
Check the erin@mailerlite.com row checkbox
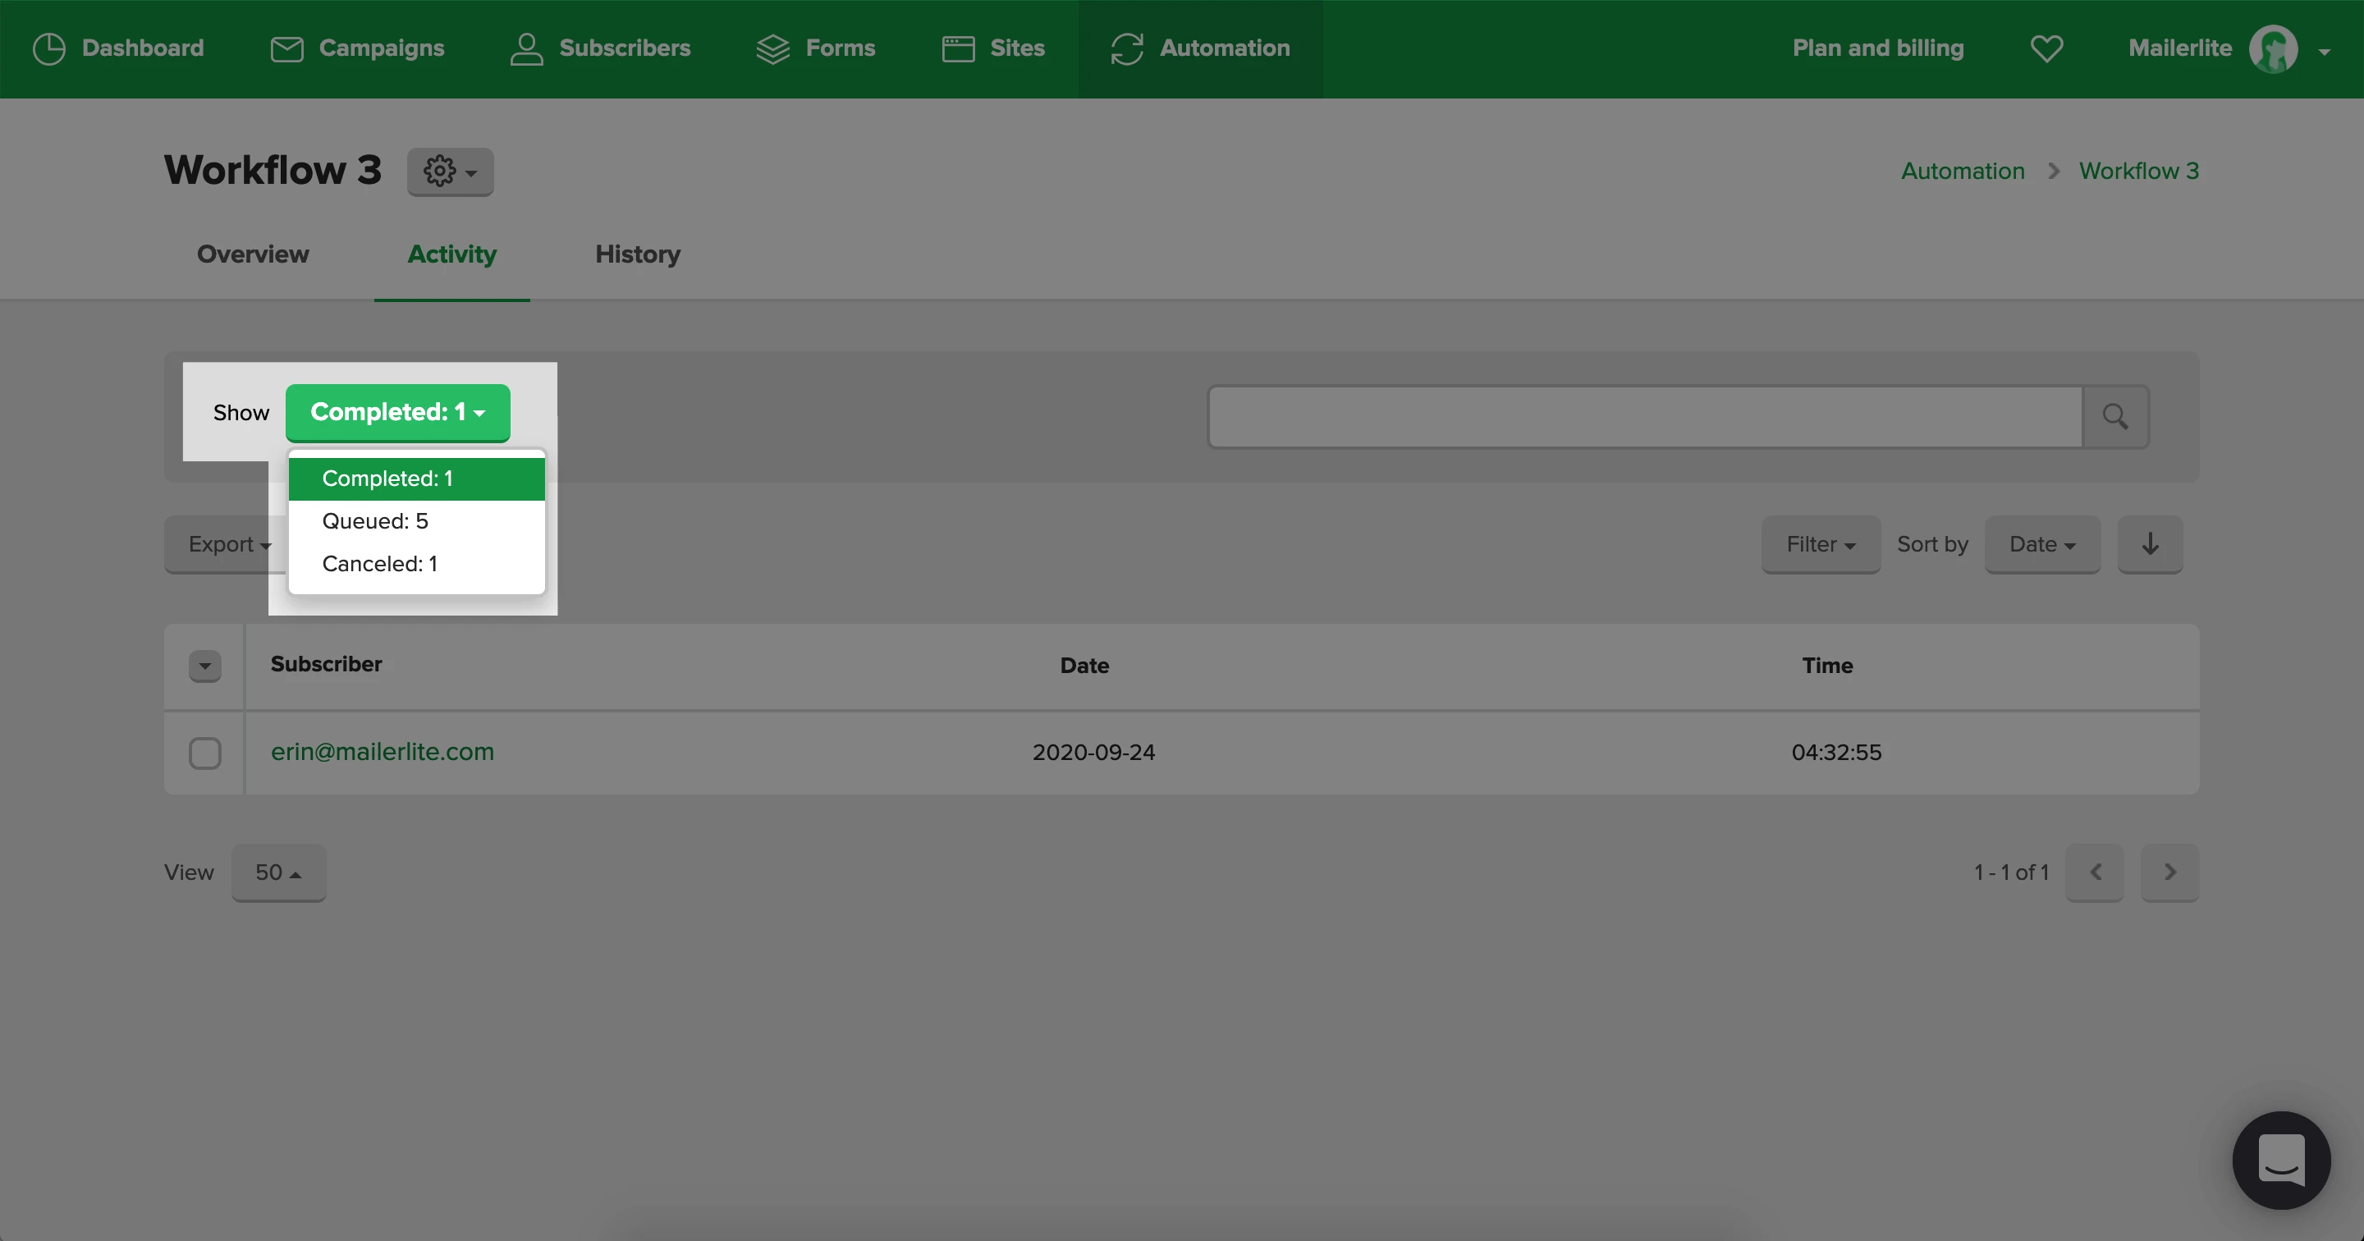pyautogui.click(x=204, y=753)
